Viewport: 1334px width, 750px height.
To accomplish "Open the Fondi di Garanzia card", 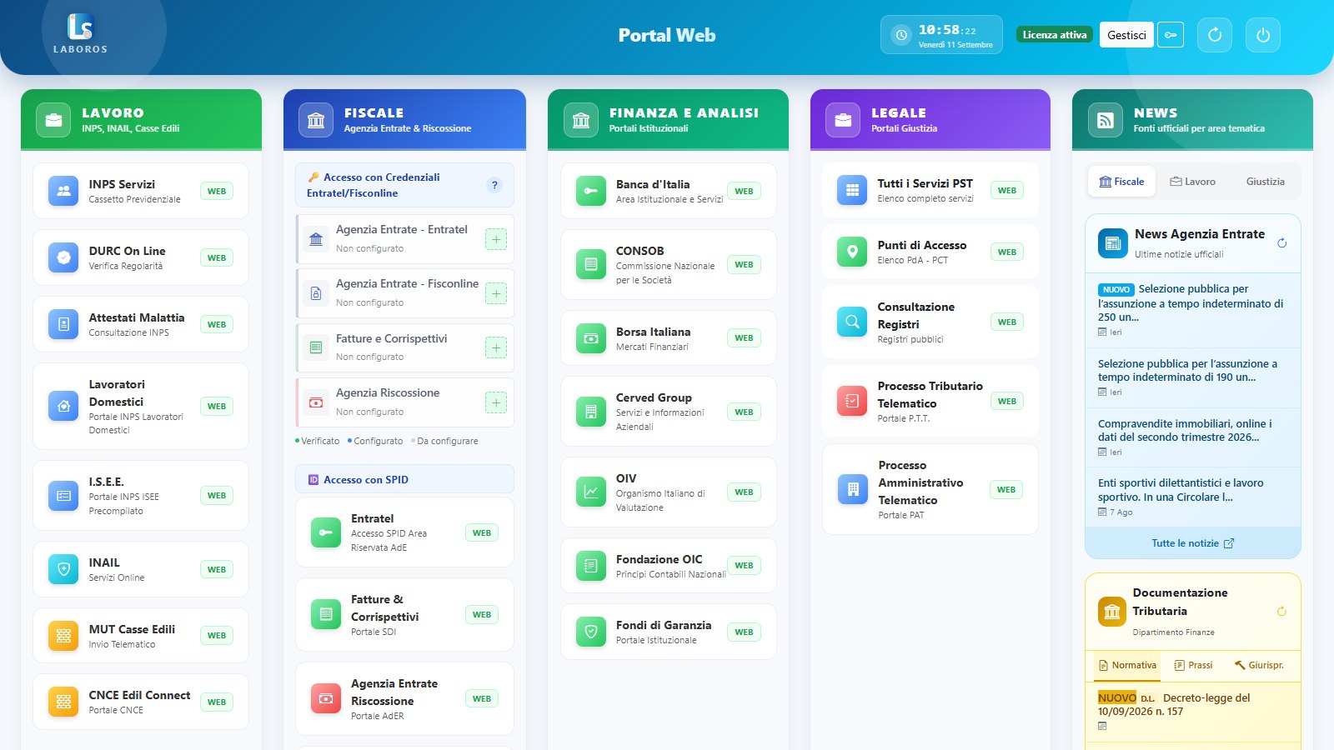I will click(669, 632).
